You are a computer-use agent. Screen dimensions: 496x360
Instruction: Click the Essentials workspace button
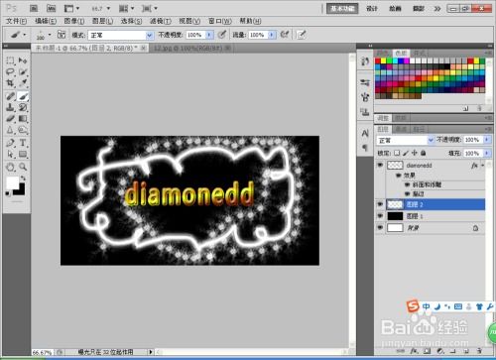[342, 8]
